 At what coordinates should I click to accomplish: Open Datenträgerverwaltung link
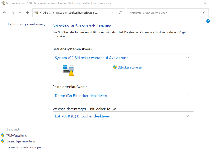click(x=20, y=141)
